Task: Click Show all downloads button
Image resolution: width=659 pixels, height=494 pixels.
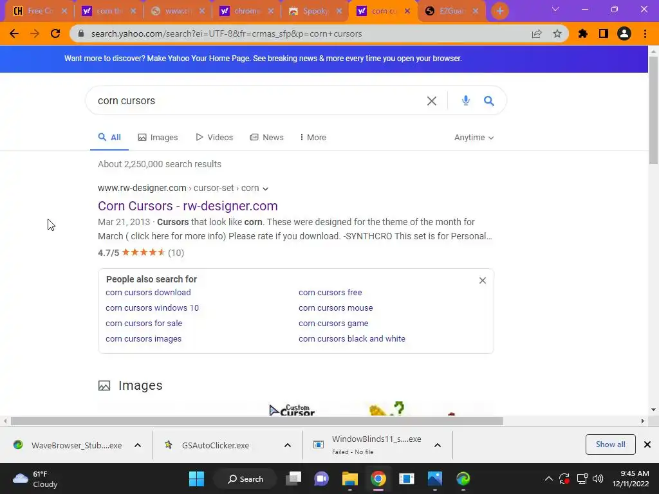Action: [x=610, y=444]
